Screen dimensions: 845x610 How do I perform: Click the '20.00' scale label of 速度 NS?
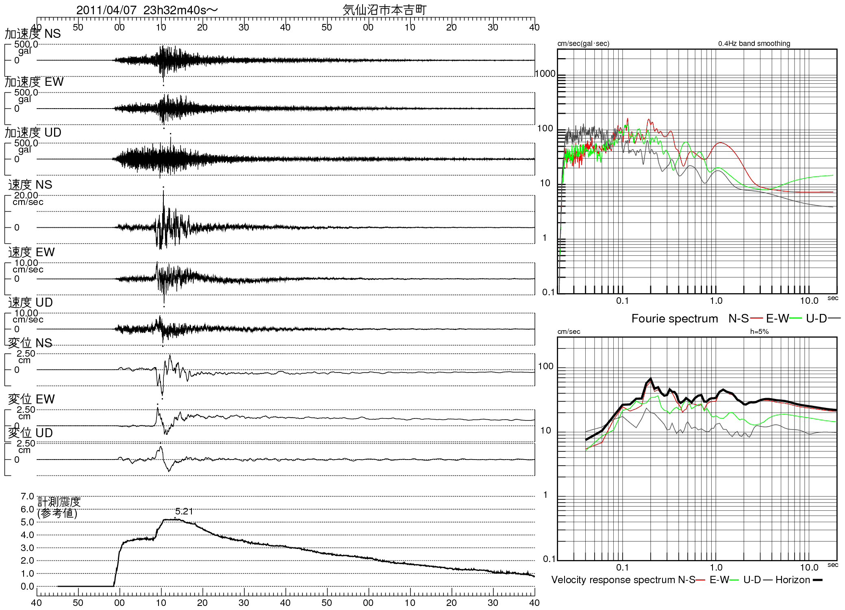coord(26,195)
